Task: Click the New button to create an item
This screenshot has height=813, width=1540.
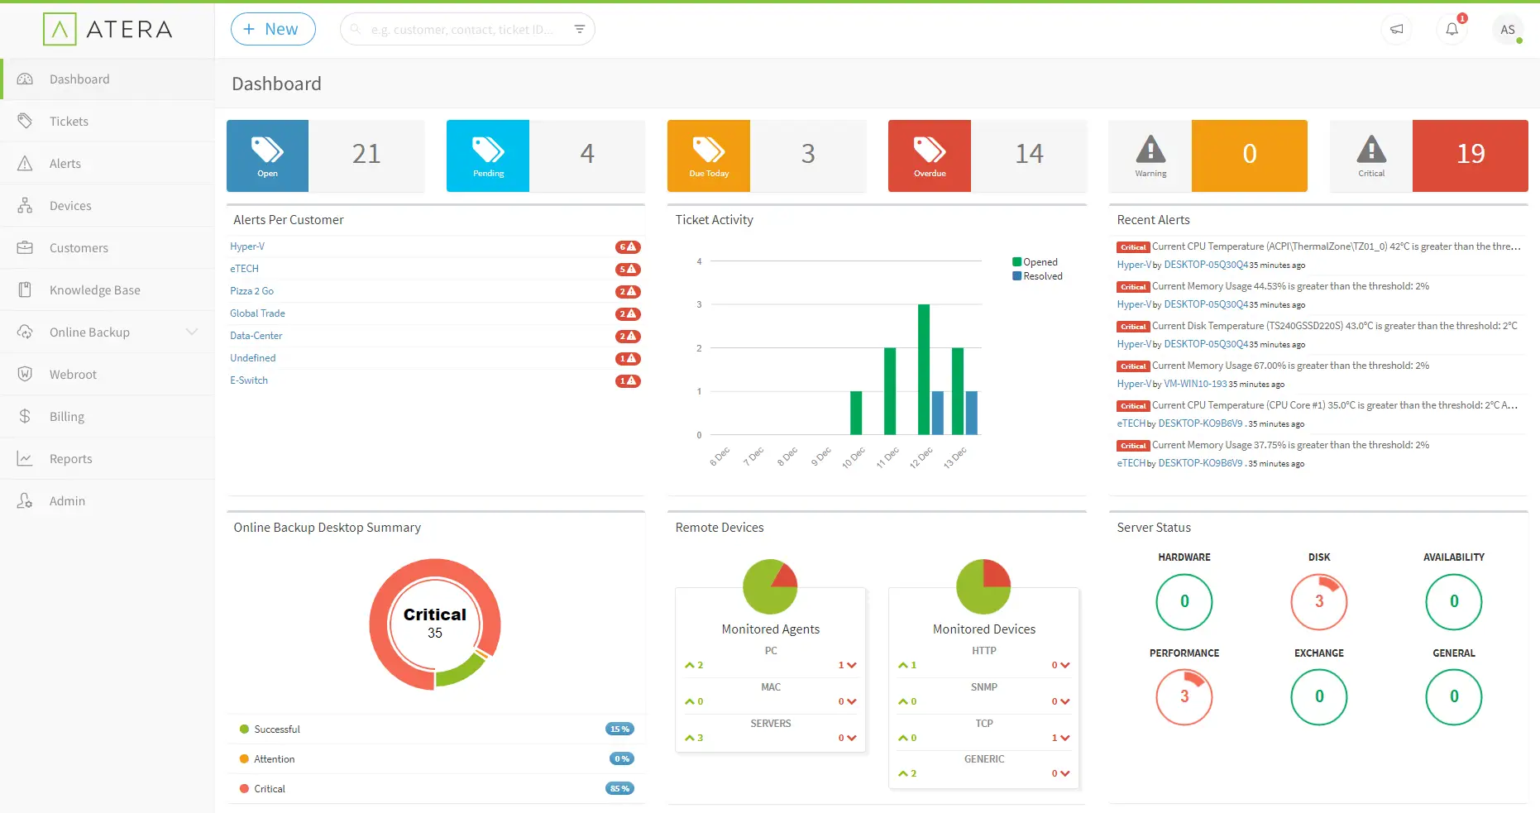Action: tap(273, 28)
